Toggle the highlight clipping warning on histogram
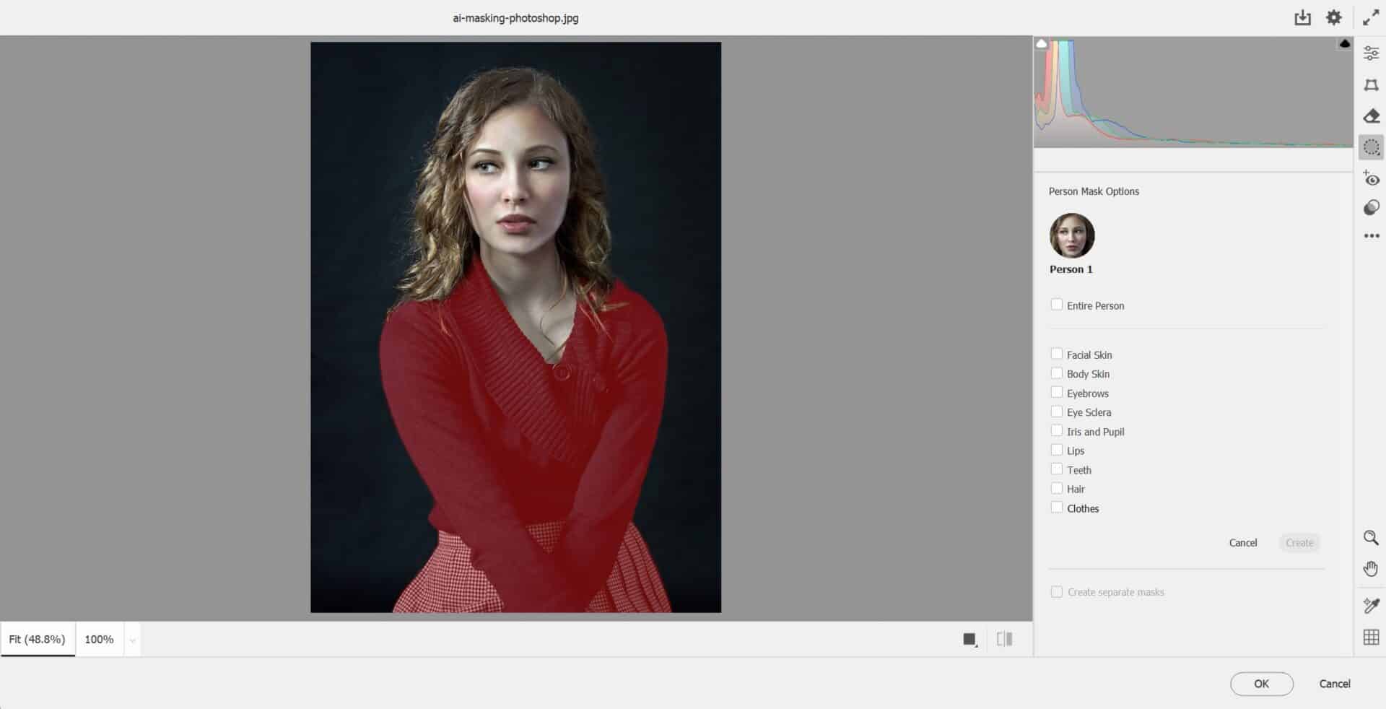Screen dimensions: 1386x709 click(x=1344, y=43)
